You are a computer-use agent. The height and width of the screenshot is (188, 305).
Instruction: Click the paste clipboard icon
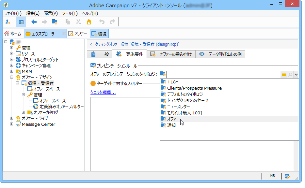tap(89, 22)
